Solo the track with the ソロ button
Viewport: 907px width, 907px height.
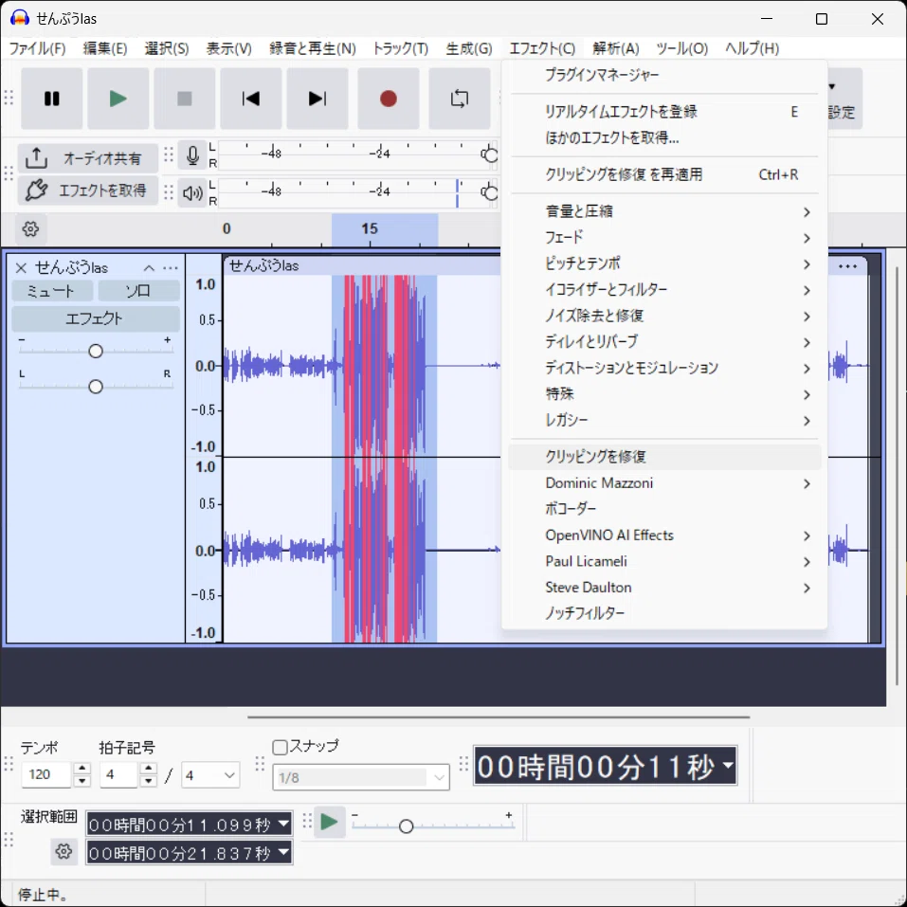tap(138, 291)
